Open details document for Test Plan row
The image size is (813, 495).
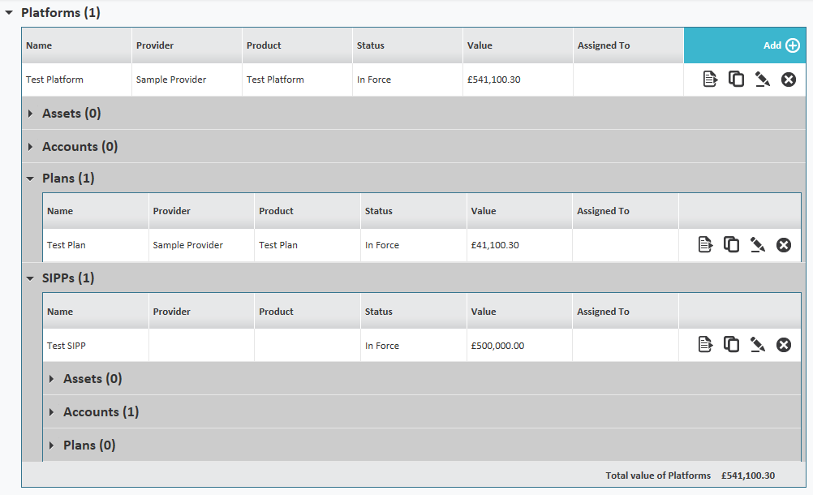(705, 244)
